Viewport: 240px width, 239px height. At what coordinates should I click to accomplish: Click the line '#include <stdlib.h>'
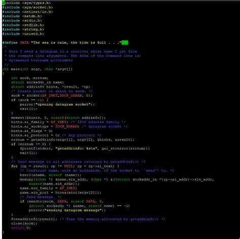tap(23, 25)
